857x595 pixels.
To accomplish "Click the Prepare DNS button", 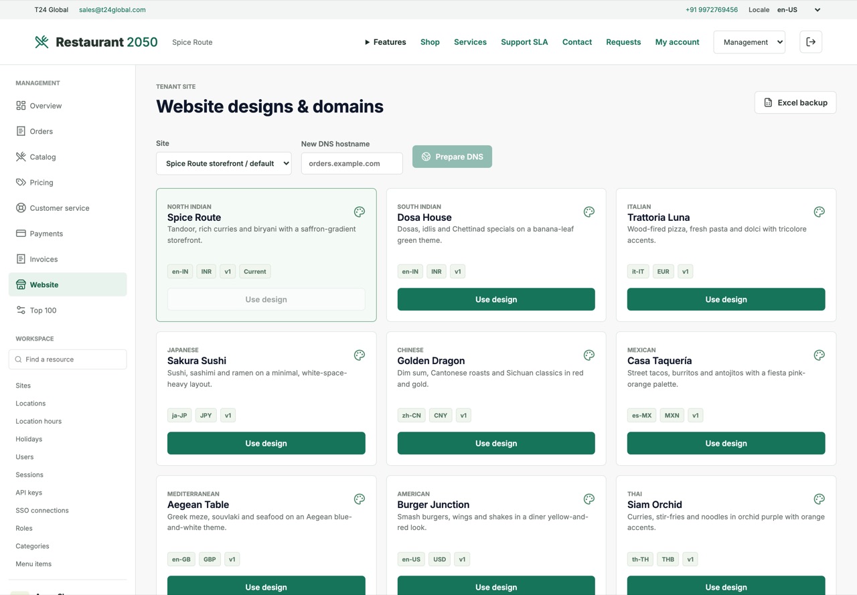I will point(452,157).
